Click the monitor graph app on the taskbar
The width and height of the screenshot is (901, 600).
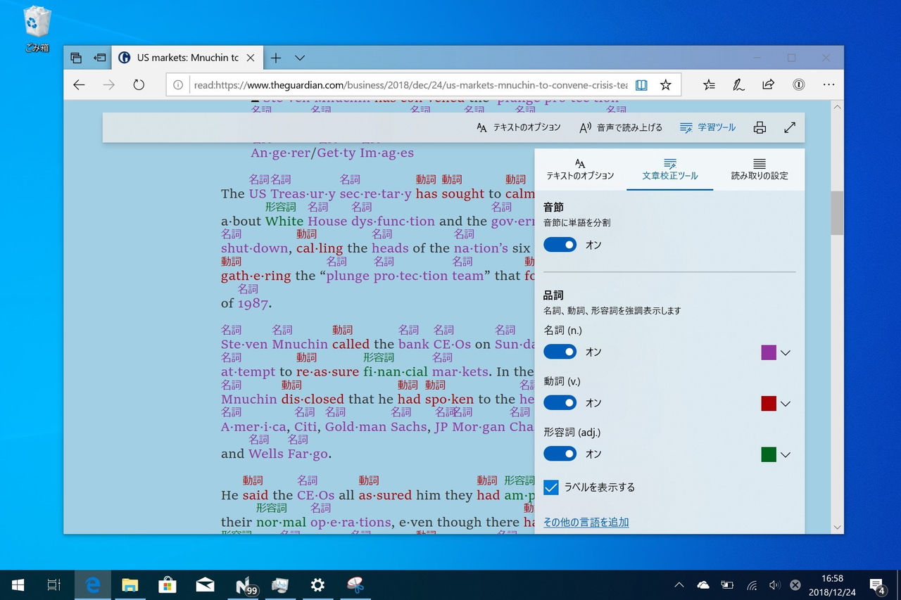click(x=280, y=585)
